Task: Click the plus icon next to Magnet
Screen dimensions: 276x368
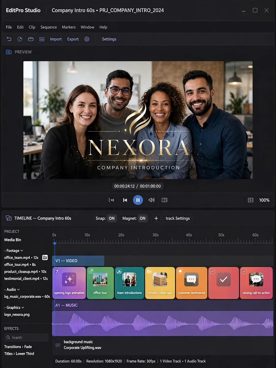Action: tap(156, 218)
